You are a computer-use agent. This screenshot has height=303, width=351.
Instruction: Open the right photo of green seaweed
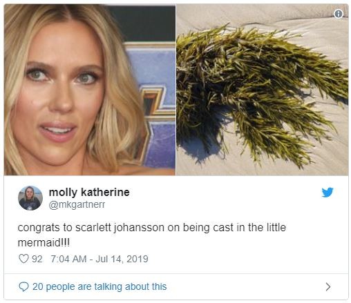[x=263, y=90]
